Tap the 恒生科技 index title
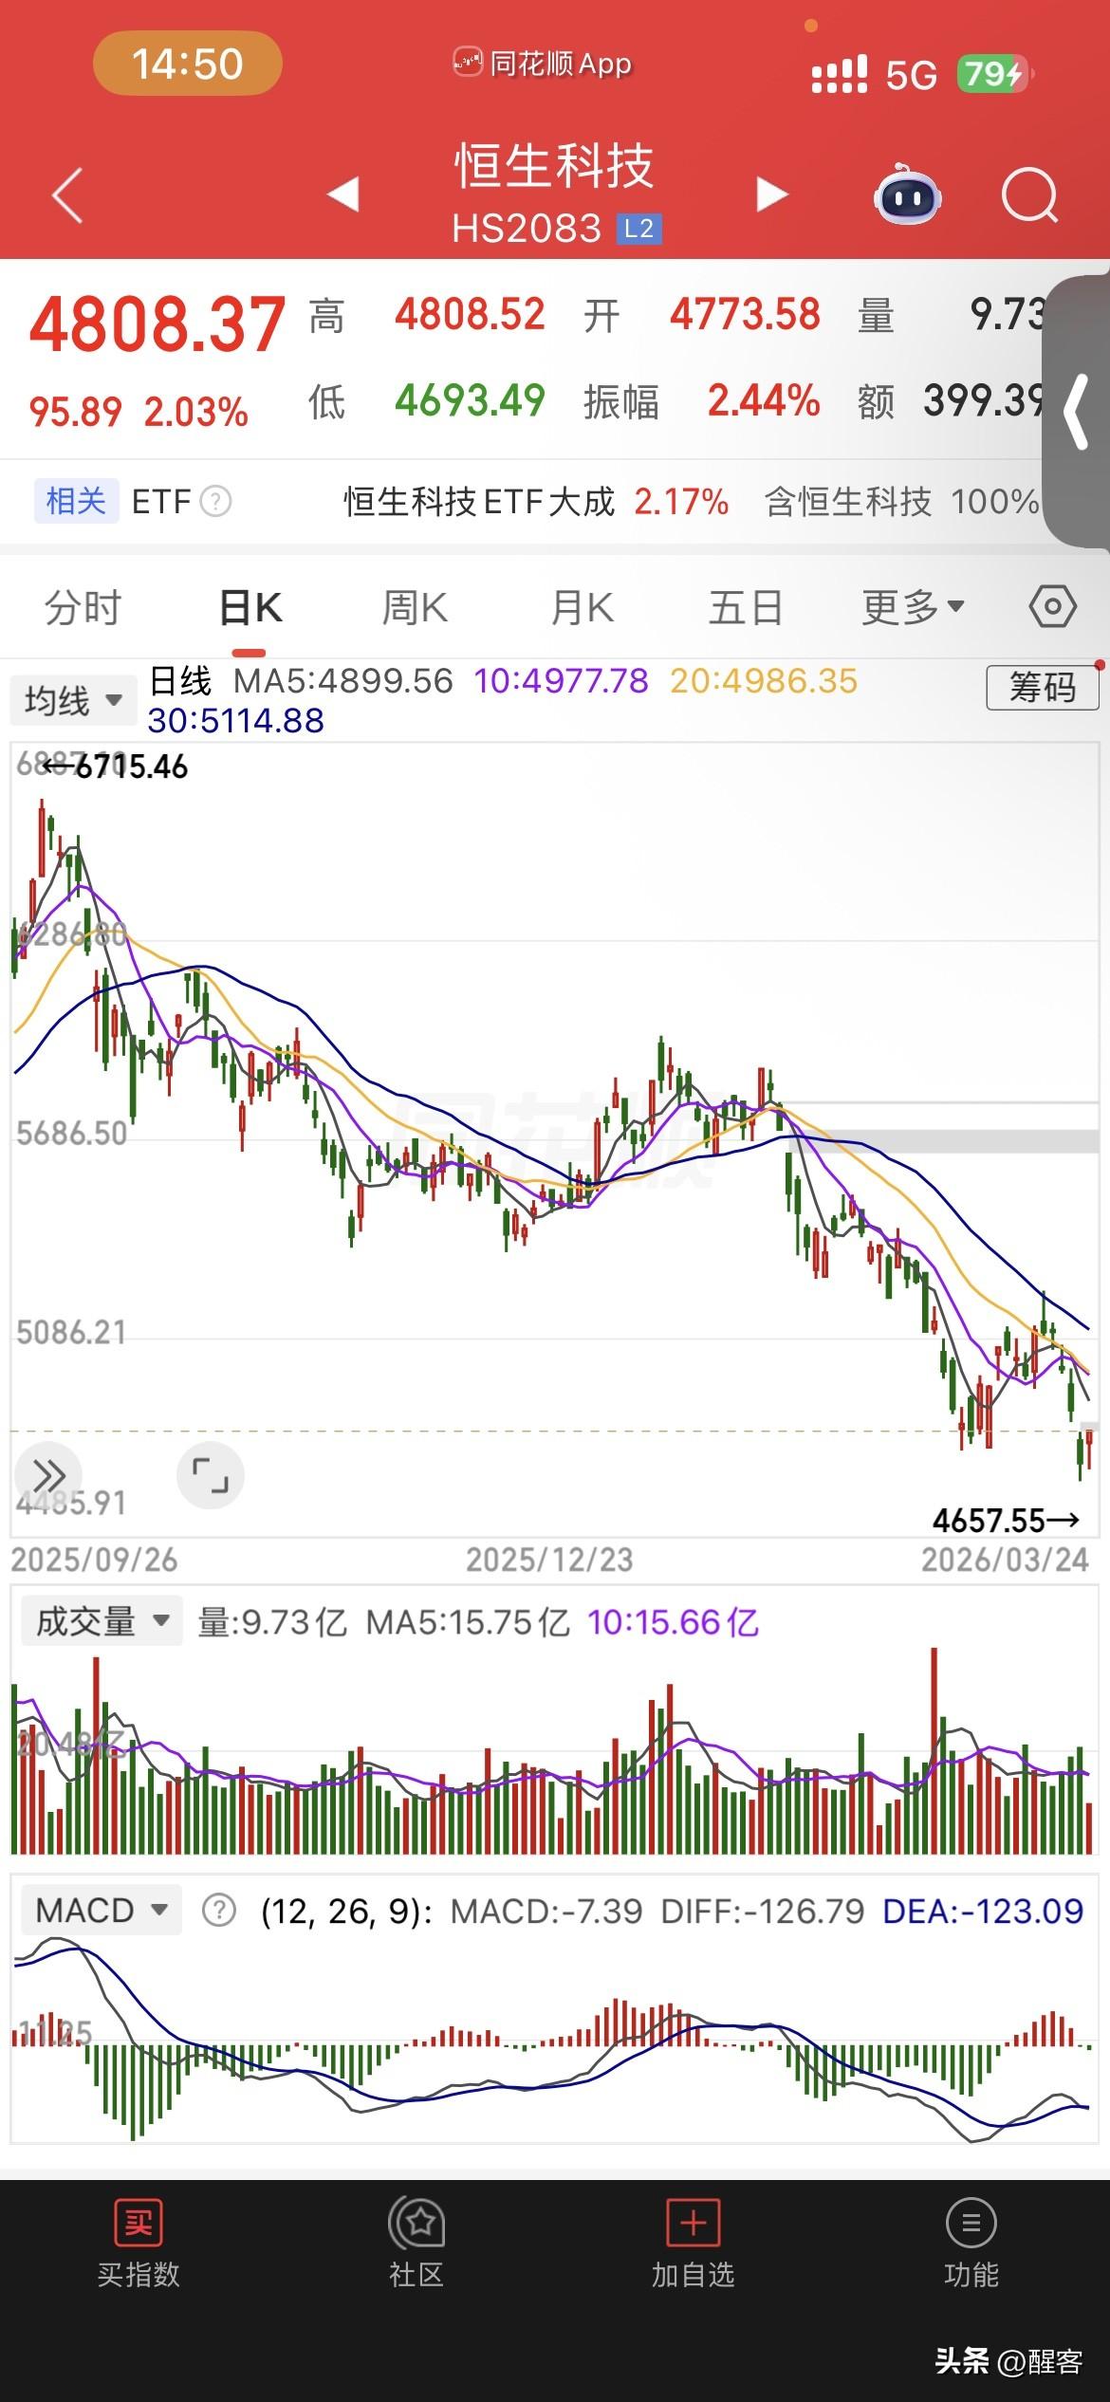 [555, 166]
